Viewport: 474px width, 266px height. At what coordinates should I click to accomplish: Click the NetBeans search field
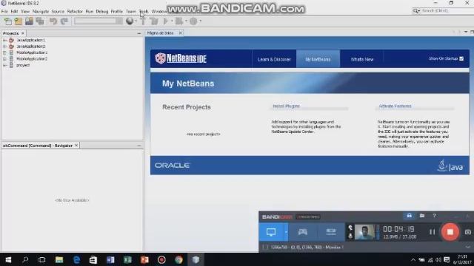point(443,10)
